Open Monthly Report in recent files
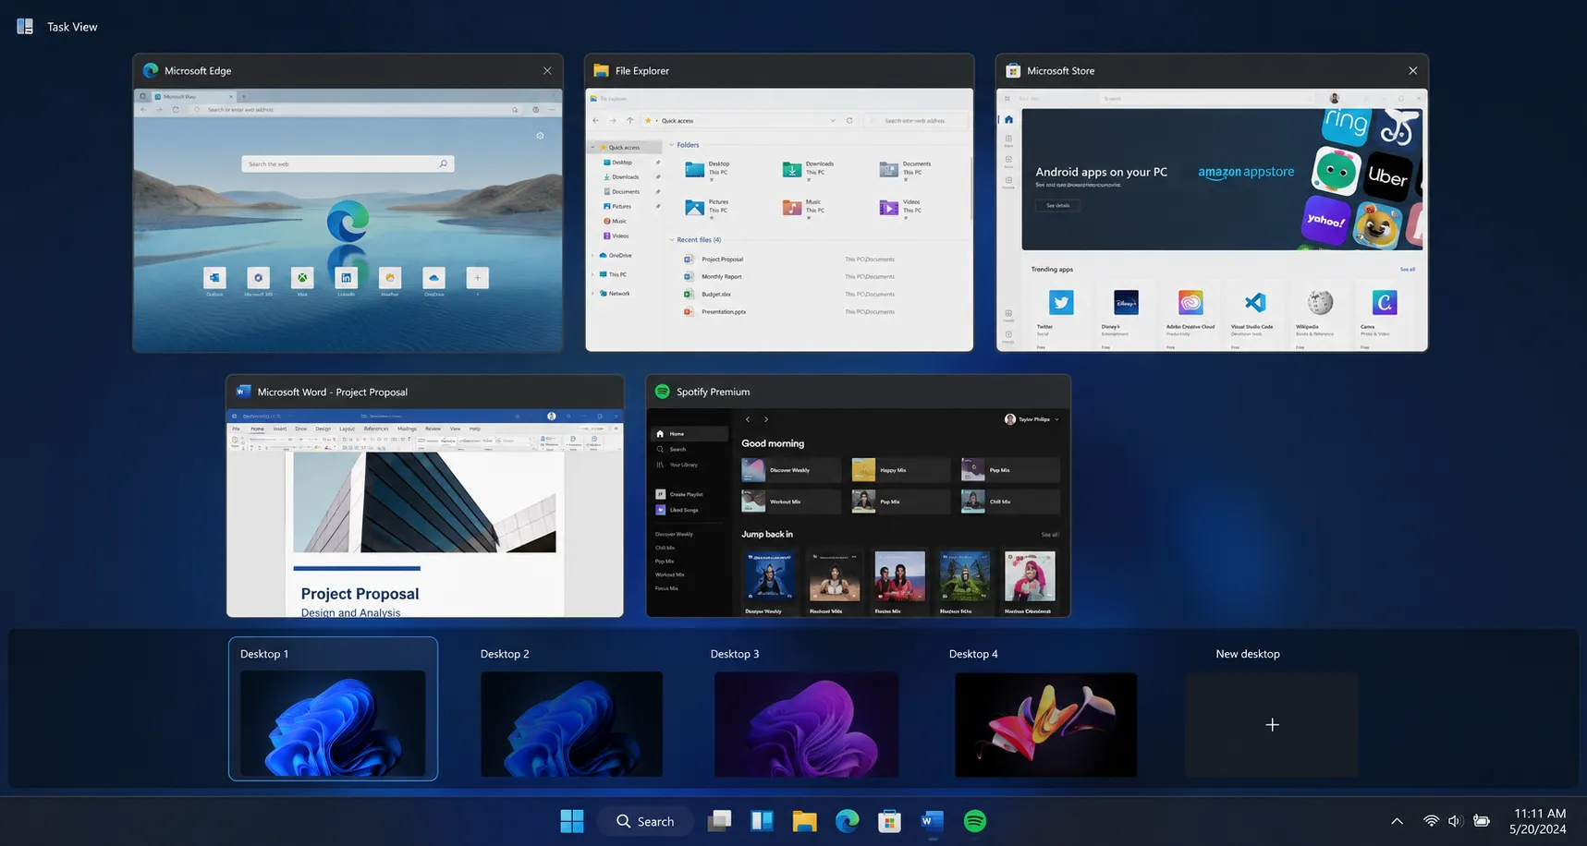 click(x=788, y=277)
